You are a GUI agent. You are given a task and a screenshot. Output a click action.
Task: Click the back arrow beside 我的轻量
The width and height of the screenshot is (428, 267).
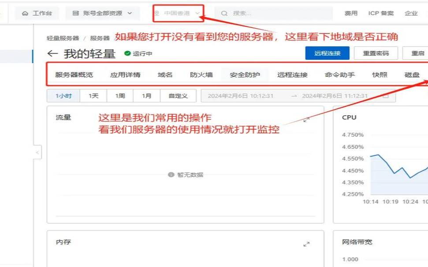52,54
